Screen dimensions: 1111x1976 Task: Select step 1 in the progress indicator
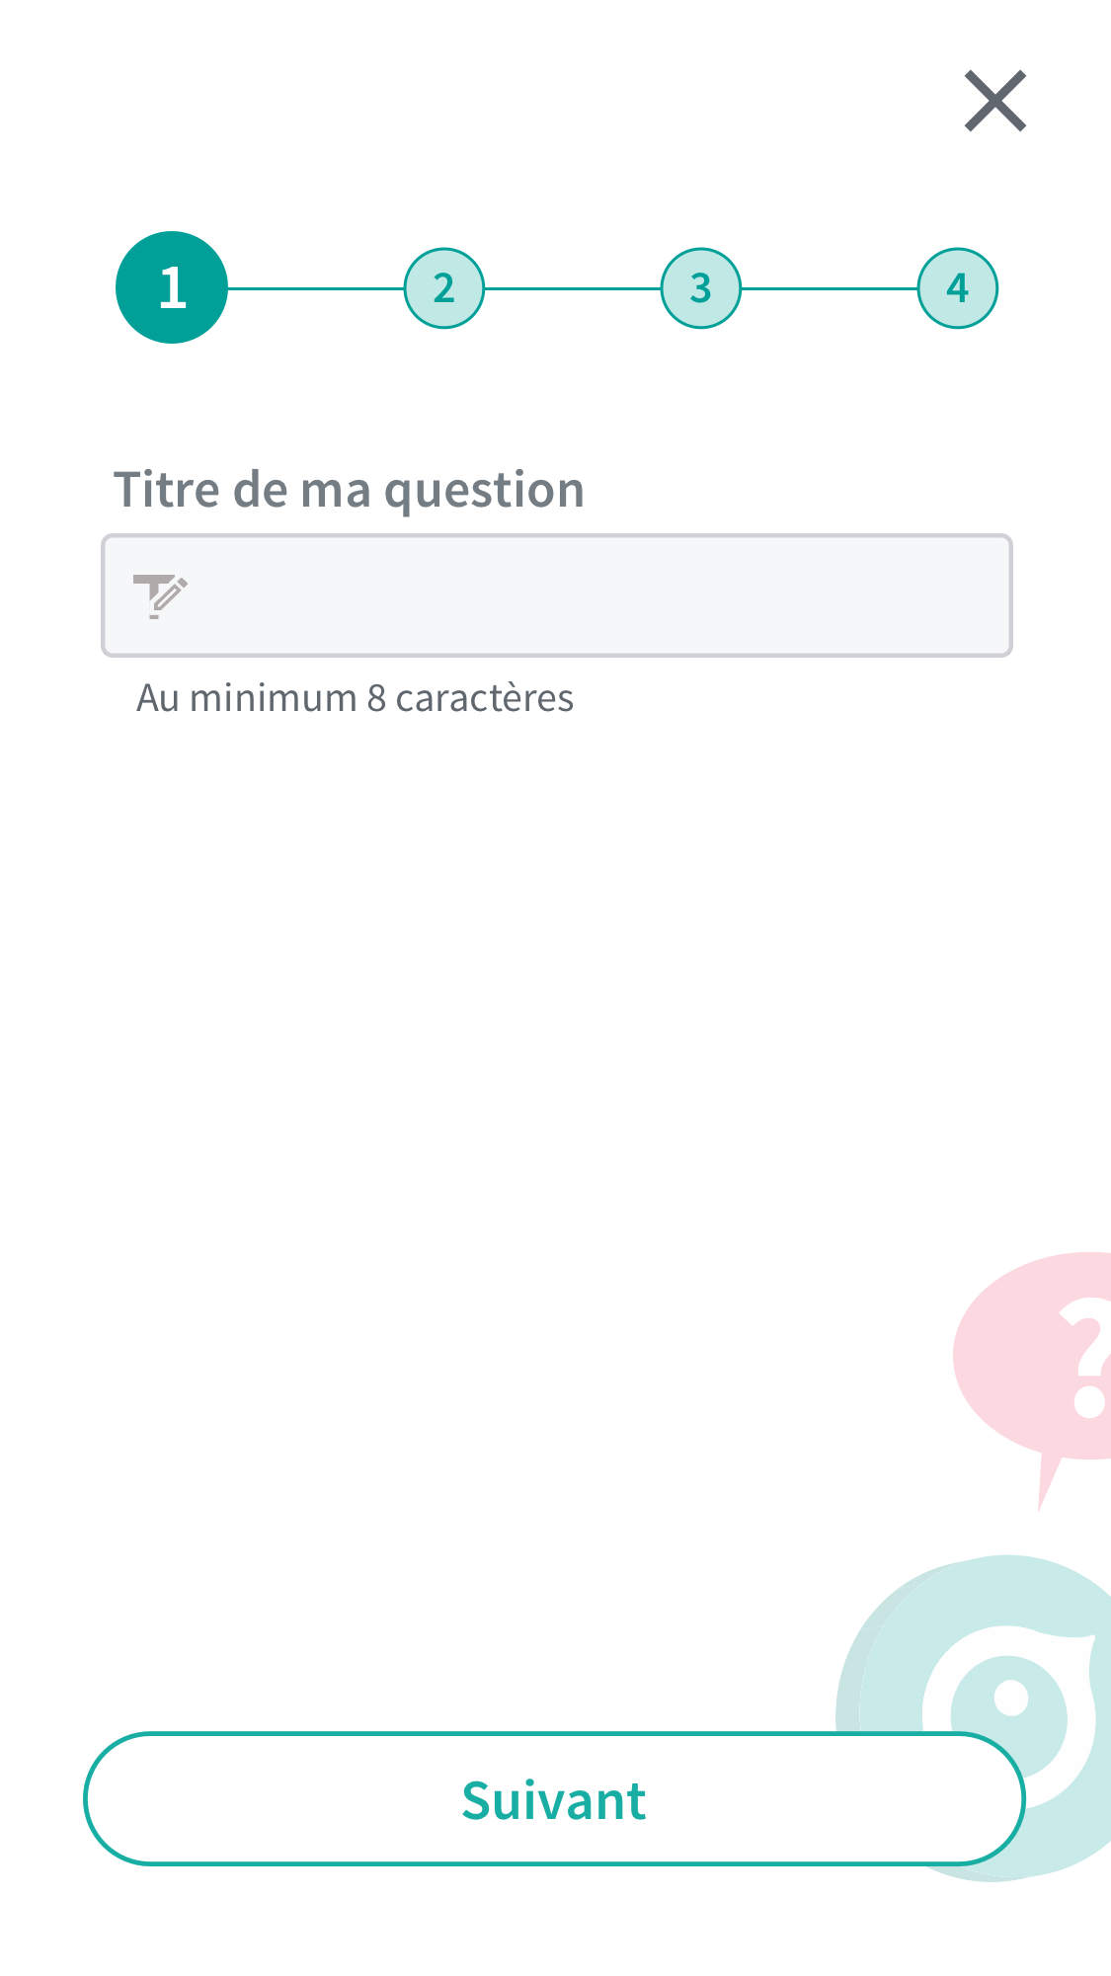(172, 287)
